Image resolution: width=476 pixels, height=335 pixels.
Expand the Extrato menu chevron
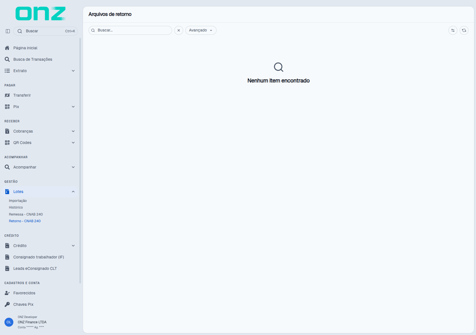pyautogui.click(x=73, y=71)
